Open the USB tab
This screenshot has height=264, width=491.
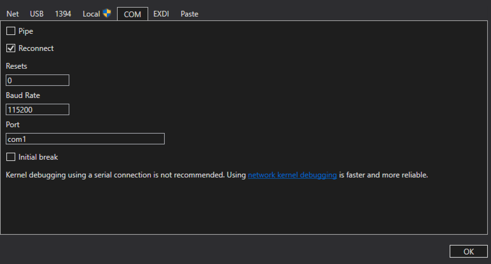tap(37, 14)
